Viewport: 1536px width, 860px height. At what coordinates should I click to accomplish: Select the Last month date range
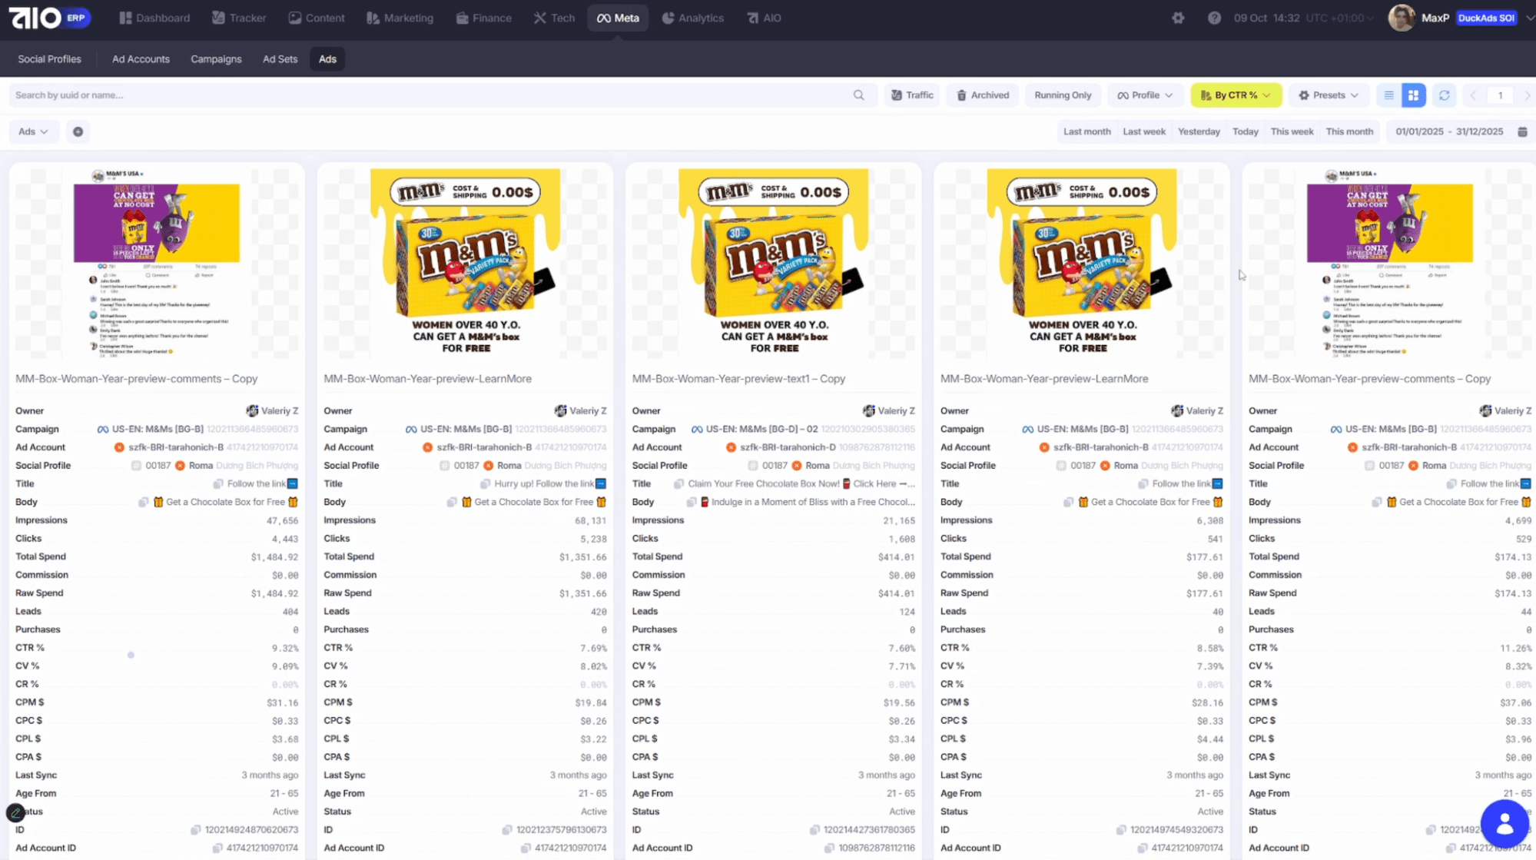1086,131
